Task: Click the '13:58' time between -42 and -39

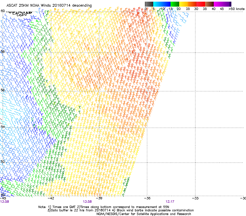Action: [87, 202]
